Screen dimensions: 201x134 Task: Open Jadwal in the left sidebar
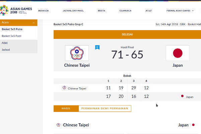(6, 50)
